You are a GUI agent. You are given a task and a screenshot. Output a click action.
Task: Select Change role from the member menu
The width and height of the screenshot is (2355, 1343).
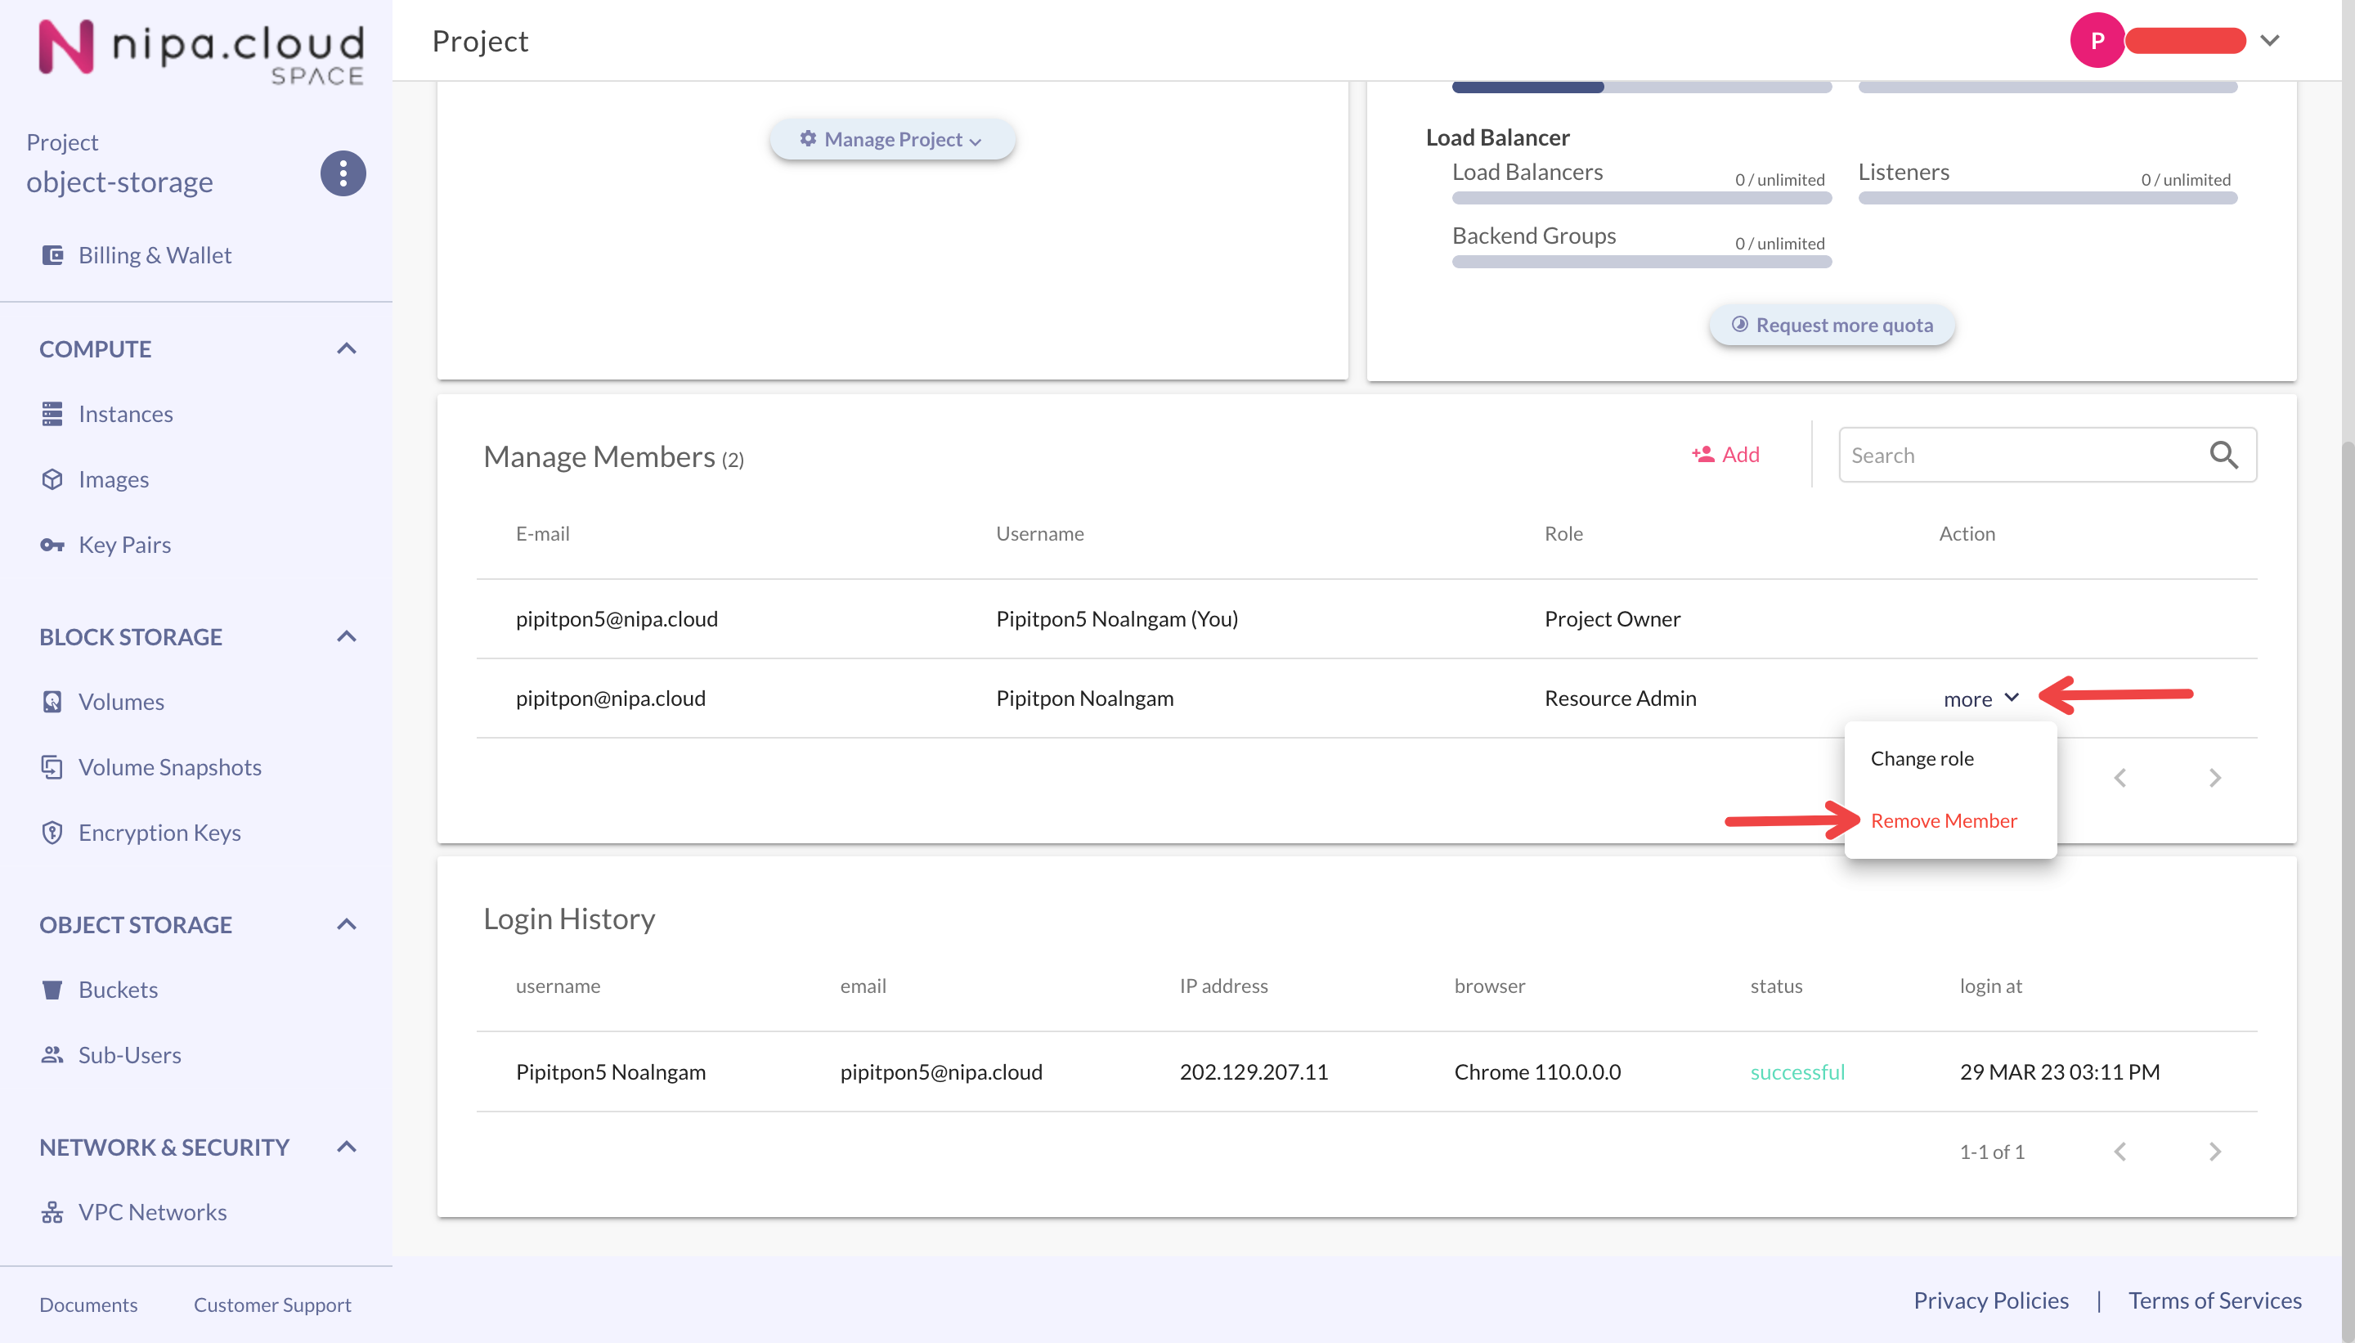coord(1922,758)
